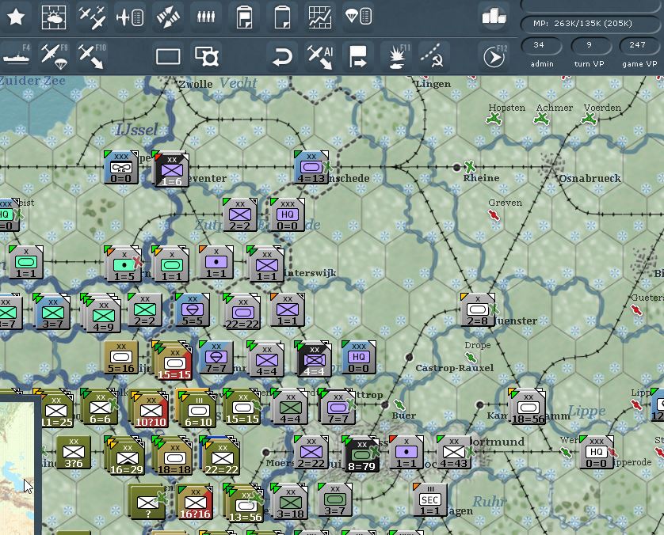The image size is (664, 535).
Task: Select the 4=9 teal infantry stack
Action: (102, 314)
